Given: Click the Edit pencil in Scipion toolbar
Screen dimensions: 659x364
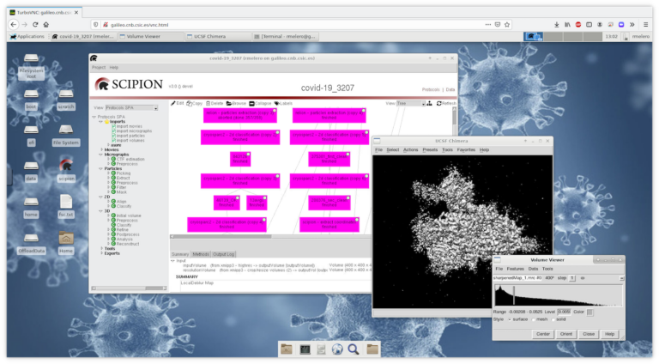Looking at the screenshot, I should click(173, 103).
